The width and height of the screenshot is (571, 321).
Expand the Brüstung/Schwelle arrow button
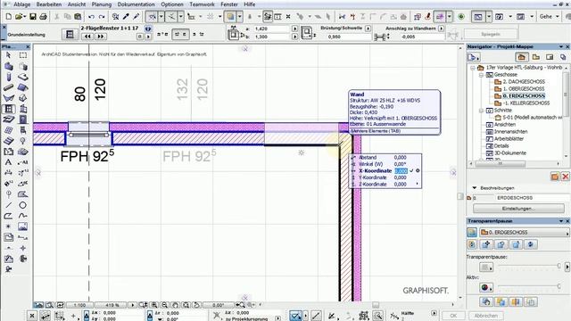[368, 28]
